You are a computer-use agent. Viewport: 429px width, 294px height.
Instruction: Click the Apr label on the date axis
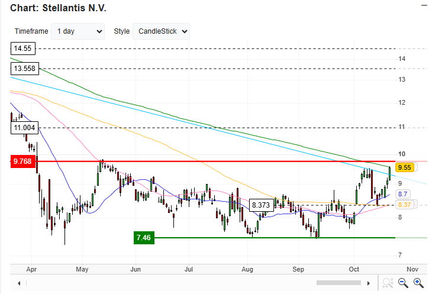[31, 269]
